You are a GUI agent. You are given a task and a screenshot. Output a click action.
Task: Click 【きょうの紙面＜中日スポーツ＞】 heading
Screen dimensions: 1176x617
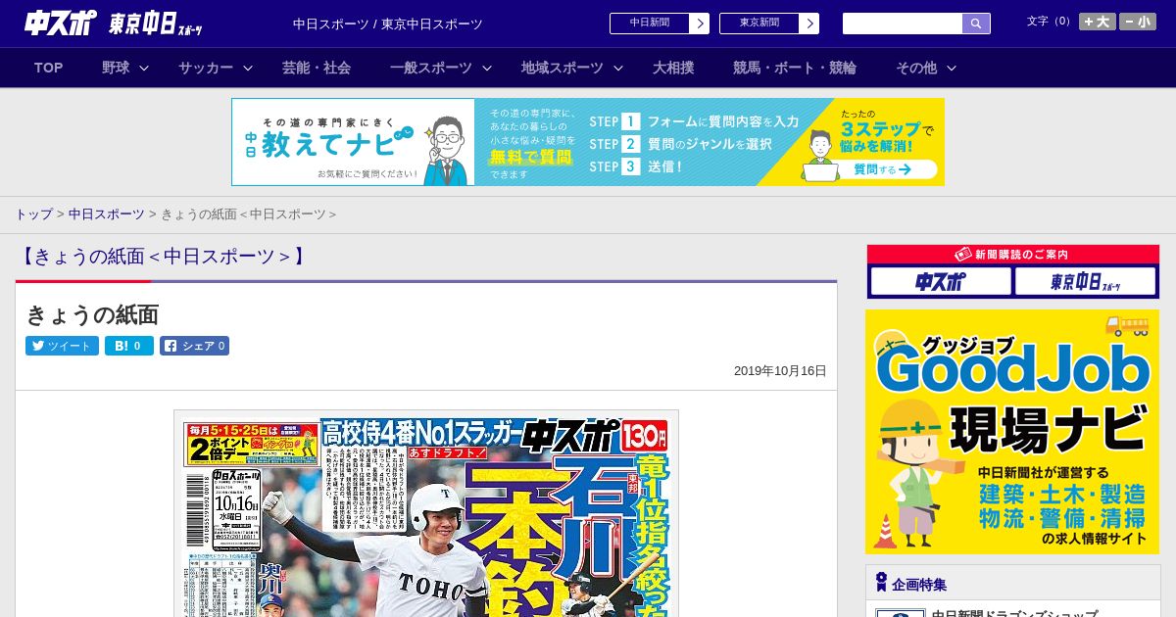[163, 257]
